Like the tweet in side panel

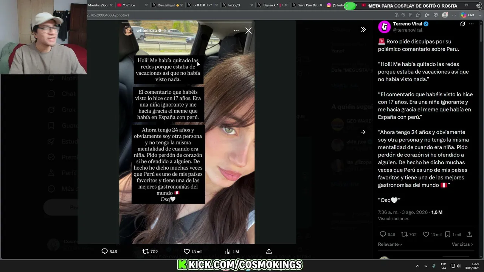click(x=426, y=234)
